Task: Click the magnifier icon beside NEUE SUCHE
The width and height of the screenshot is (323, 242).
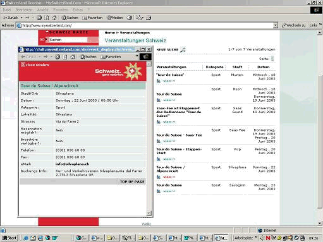Action: [x=183, y=50]
